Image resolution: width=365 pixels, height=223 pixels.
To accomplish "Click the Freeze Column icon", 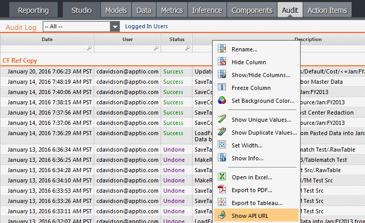I will point(222,87).
